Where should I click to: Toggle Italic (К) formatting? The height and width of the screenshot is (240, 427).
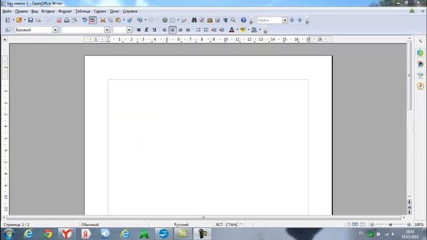[x=147, y=30]
